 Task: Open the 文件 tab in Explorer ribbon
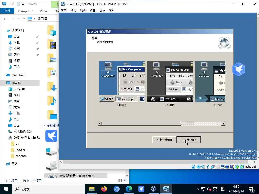7,11
